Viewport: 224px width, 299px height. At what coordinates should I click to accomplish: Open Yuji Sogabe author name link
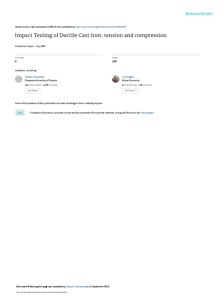click(128, 77)
